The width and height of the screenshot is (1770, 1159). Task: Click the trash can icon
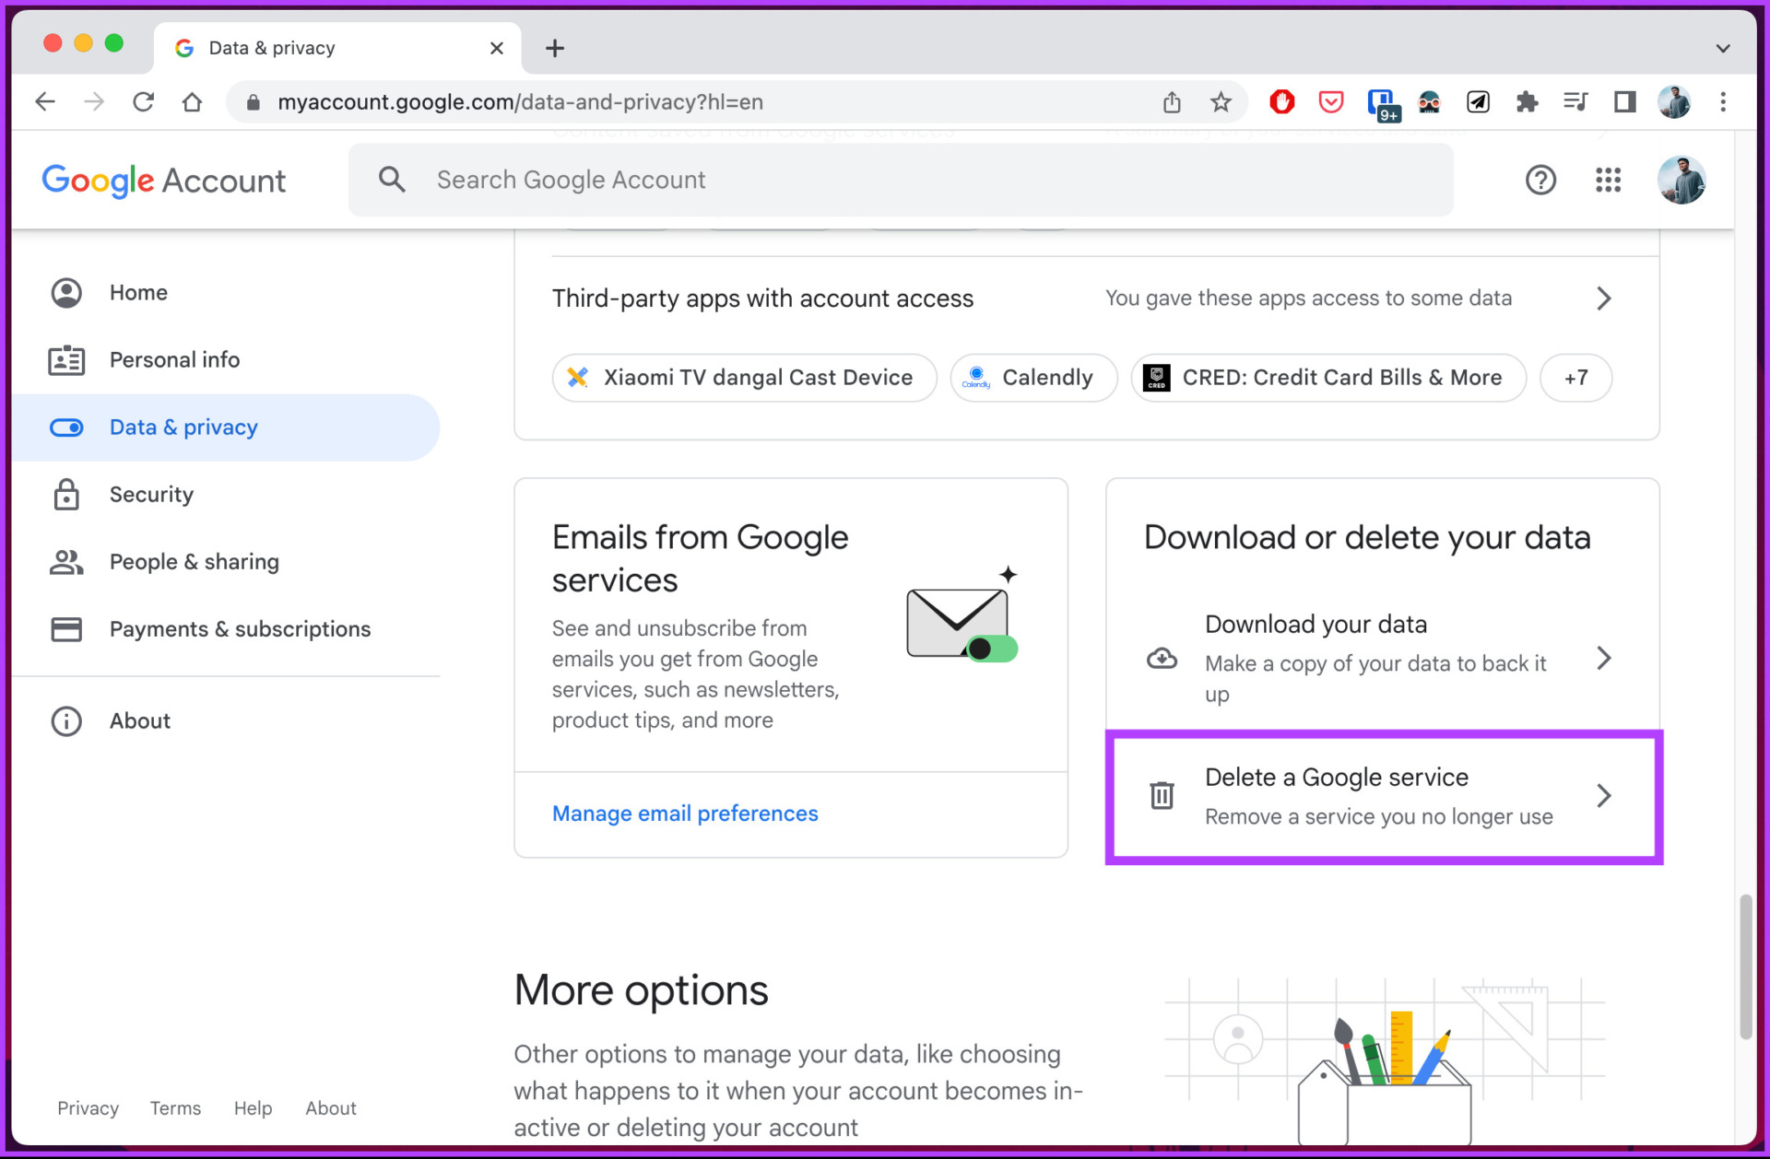pos(1162,795)
